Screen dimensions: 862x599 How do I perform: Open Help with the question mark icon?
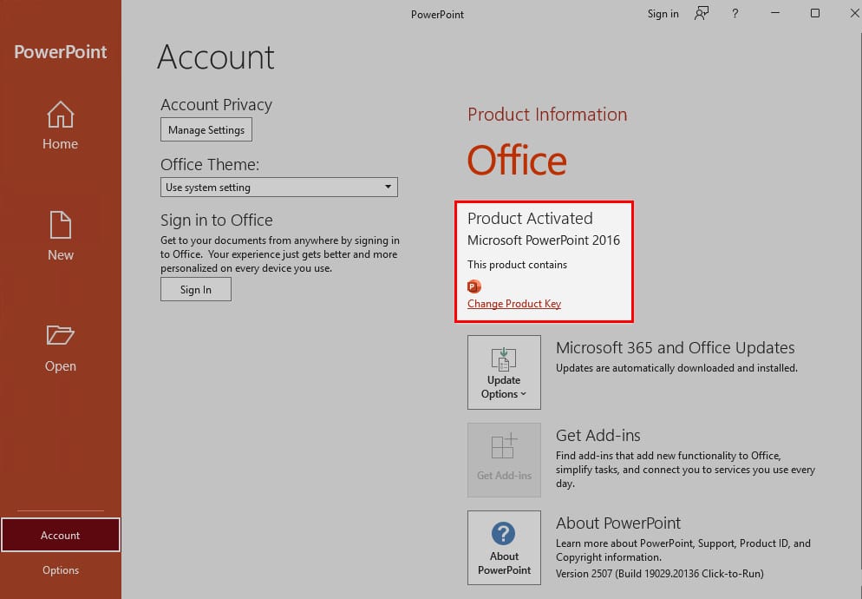point(735,14)
